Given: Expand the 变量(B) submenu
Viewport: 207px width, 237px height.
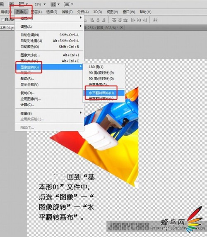Looking at the screenshot, I should pos(49,113).
